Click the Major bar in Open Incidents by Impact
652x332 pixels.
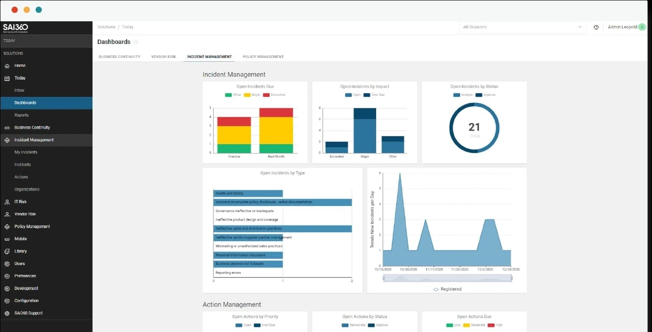365,130
